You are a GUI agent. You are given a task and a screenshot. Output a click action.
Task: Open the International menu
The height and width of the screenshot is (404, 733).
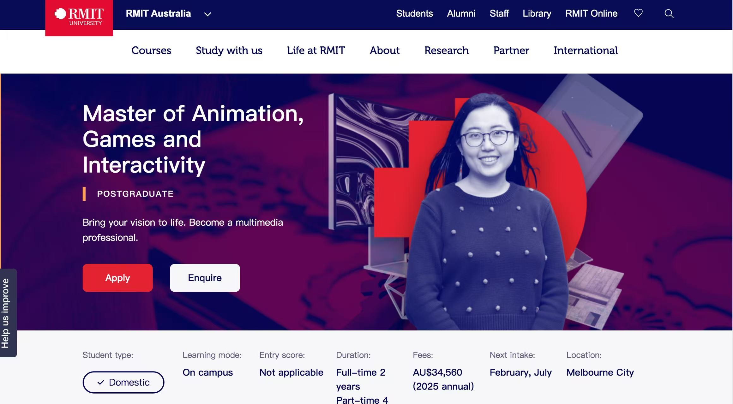586,50
